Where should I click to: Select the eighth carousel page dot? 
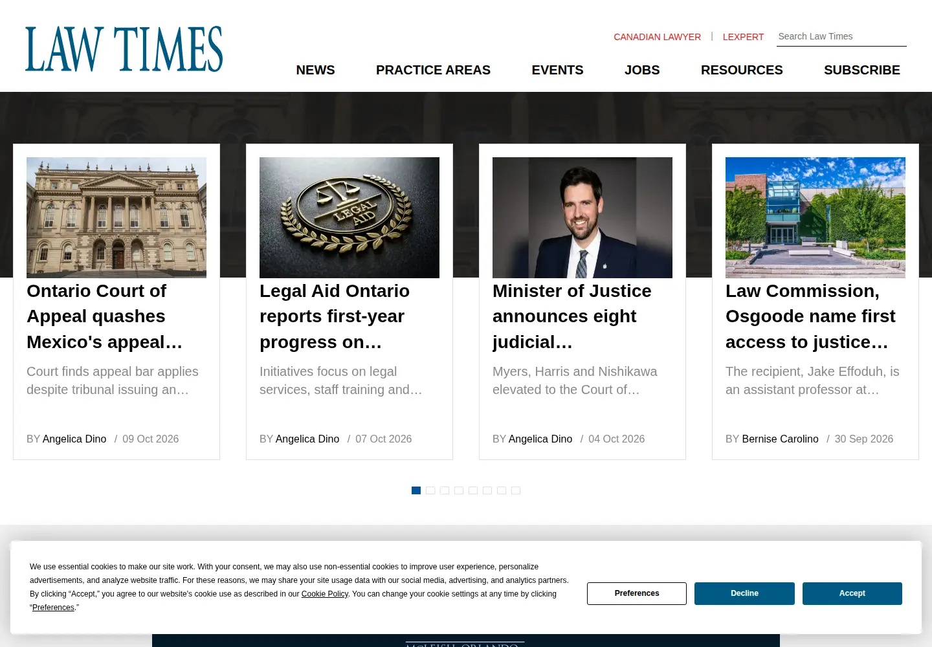[x=516, y=490]
